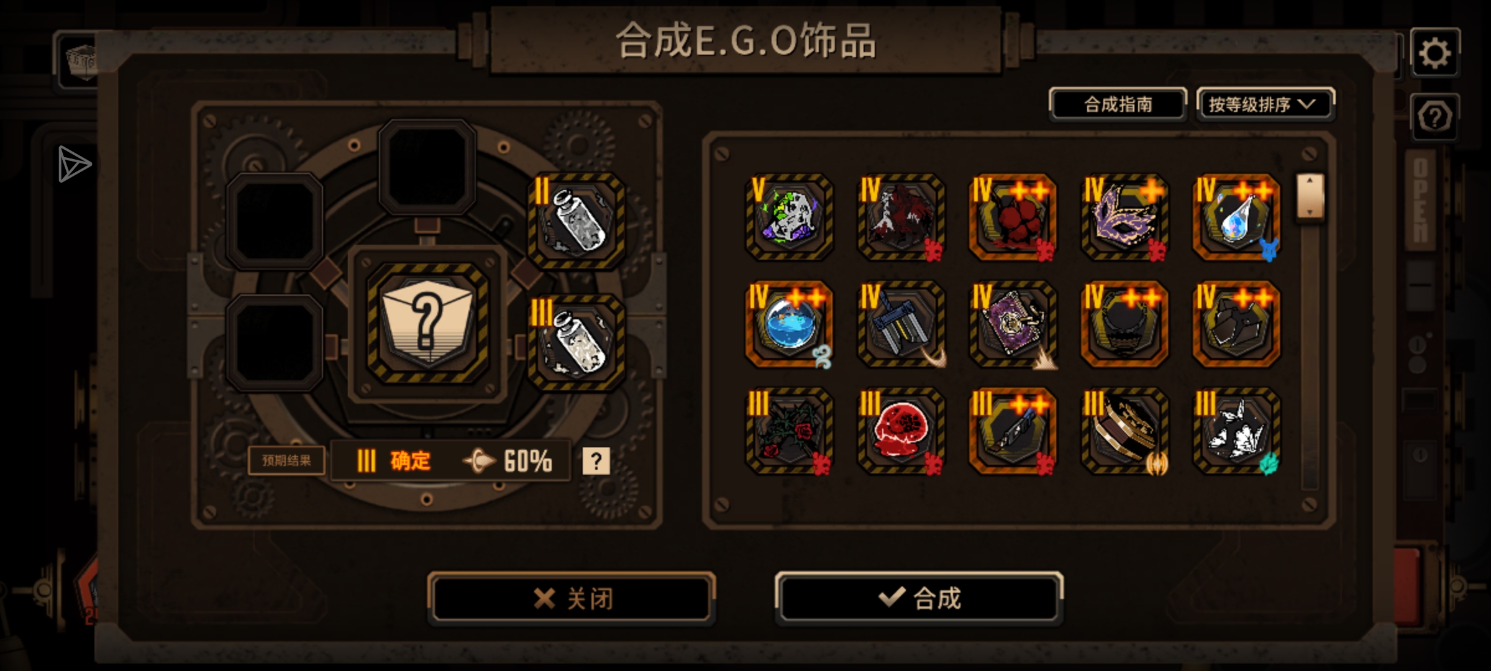Expand the OPEN side panel

1421,200
